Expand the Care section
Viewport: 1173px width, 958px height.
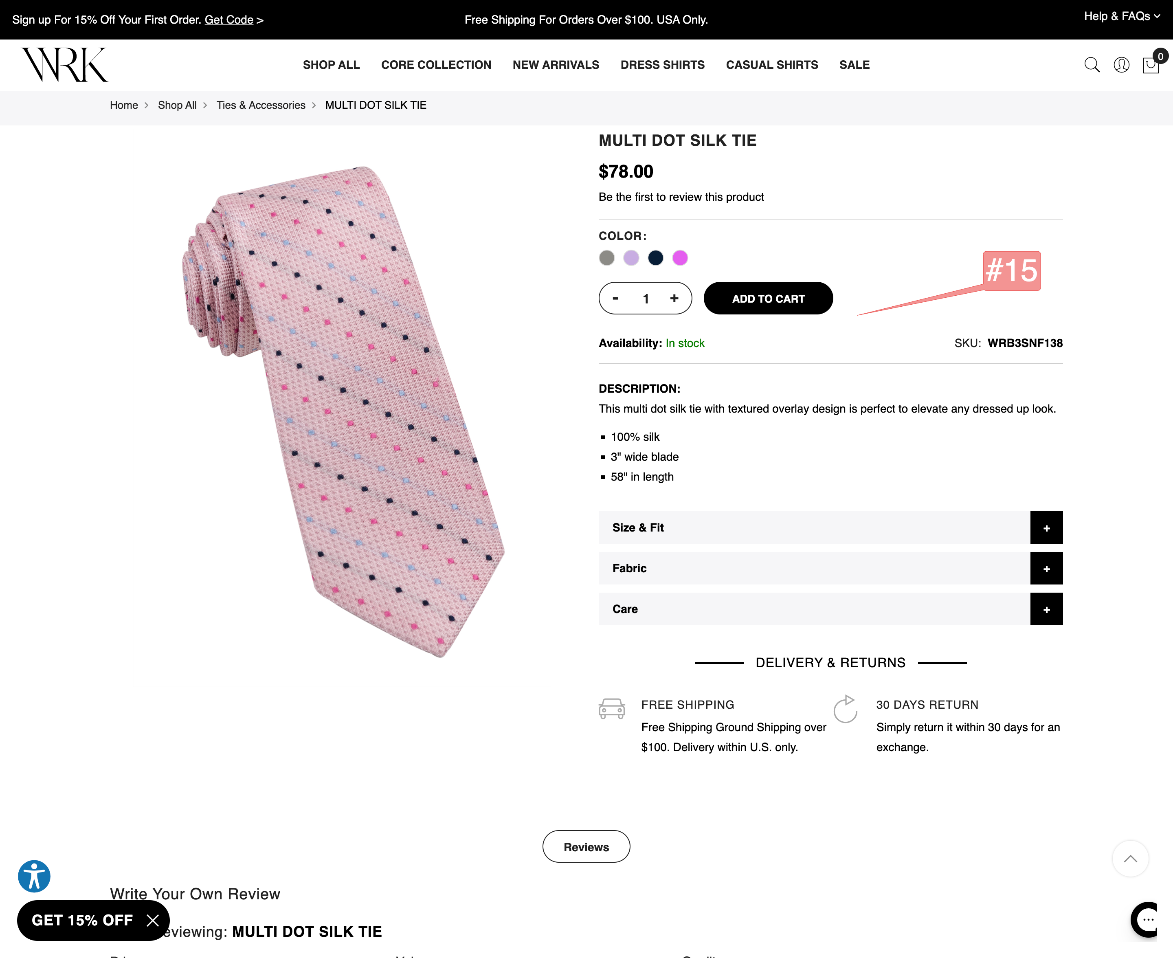point(830,609)
